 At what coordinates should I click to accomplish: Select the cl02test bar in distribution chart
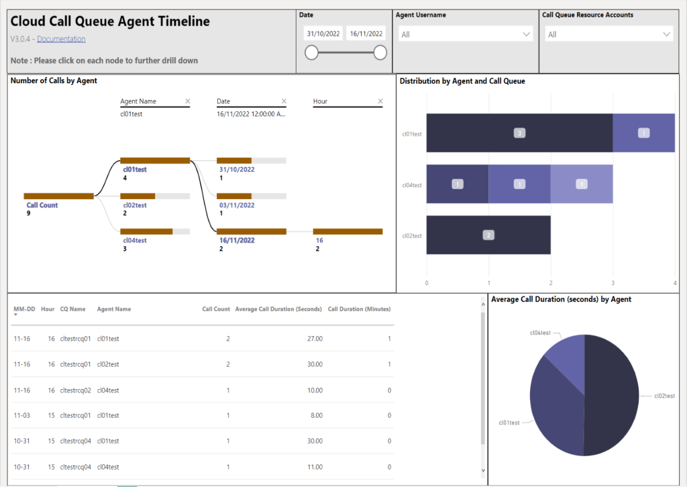488,235
